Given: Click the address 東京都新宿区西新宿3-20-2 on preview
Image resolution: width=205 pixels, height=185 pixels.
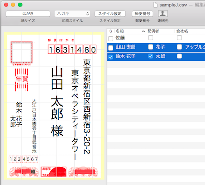Looking at the screenshot, I should click(x=87, y=106).
